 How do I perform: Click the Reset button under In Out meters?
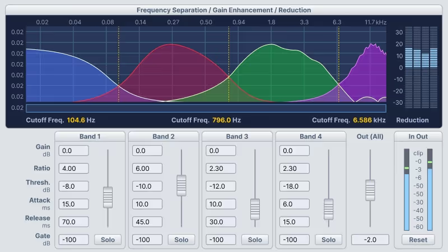point(418,240)
